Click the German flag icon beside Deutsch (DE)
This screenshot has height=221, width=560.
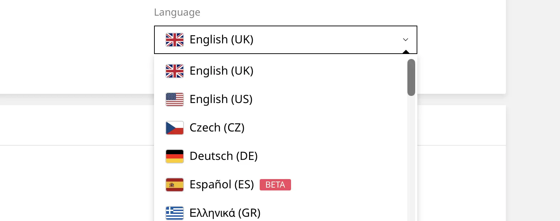174,156
